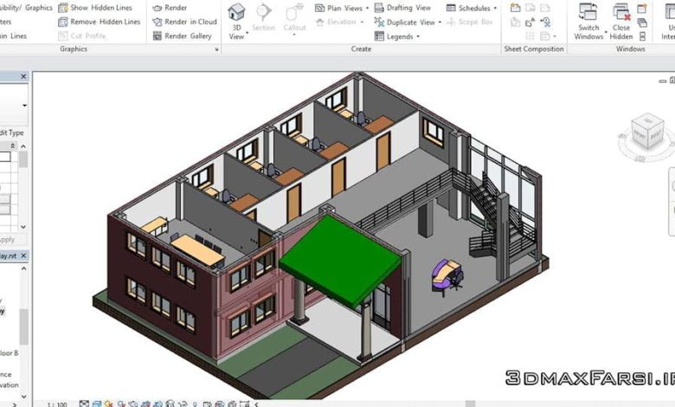Click the Cascade windows icon
The height and width of the screenshot is (407, 675).
point(642,23)
